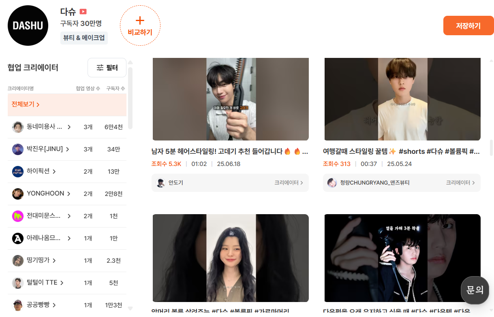494x317 pixels.
Task: Click the creator list scroll-up arrow
Action: click(130, 63)
